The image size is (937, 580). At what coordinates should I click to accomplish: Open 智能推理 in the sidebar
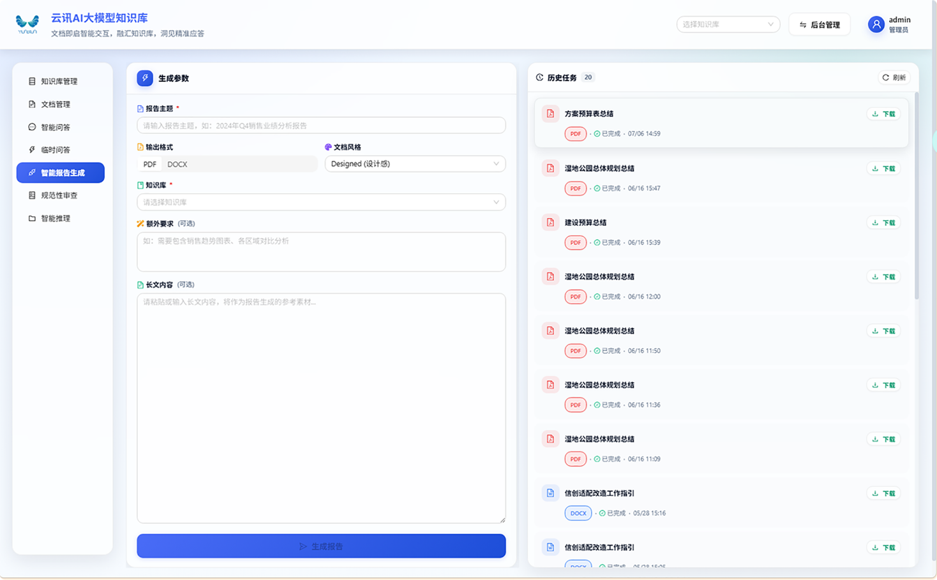click(61, 218)
